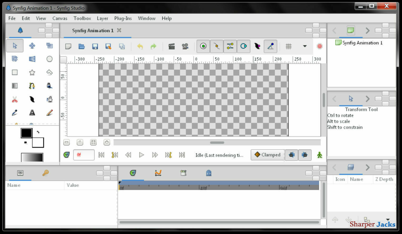The width and height of the screenshot is (402, 234).
Task: Select the Feather tool
Action: tap(32, 99)
